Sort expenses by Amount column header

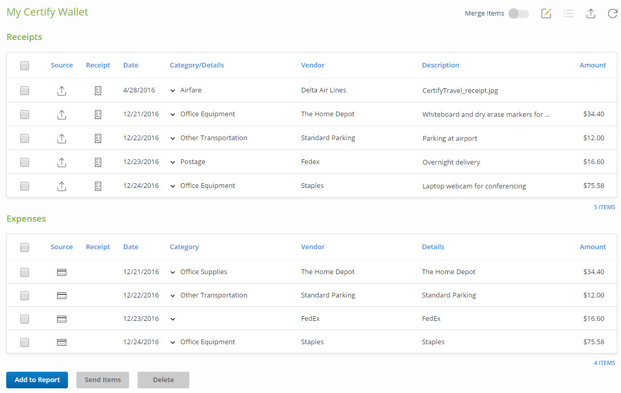tap(592, 247)
